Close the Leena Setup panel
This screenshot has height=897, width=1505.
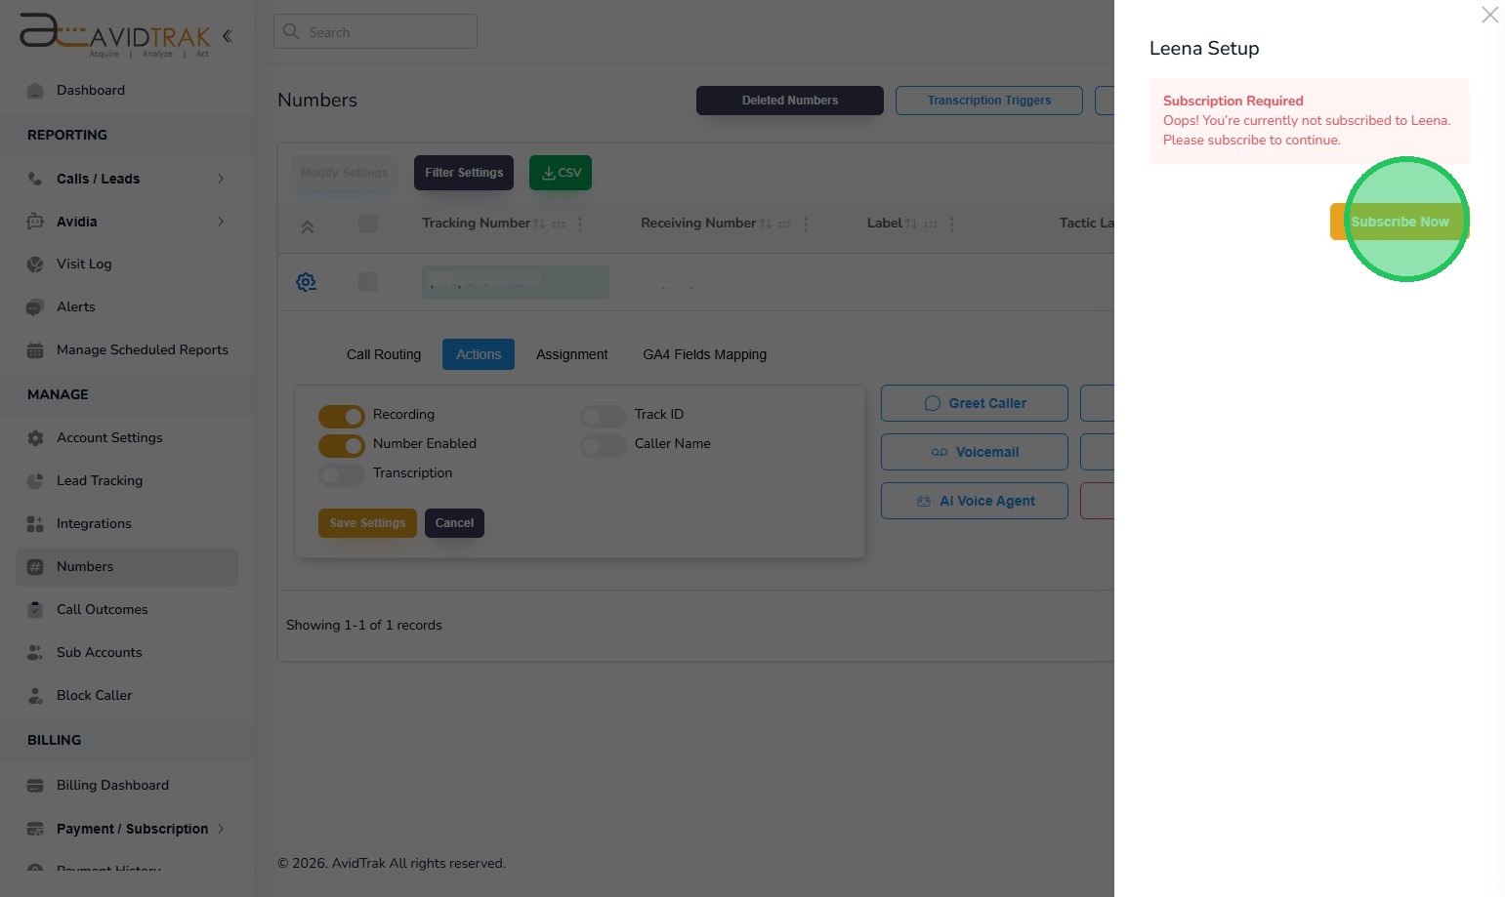(1489, 15)
